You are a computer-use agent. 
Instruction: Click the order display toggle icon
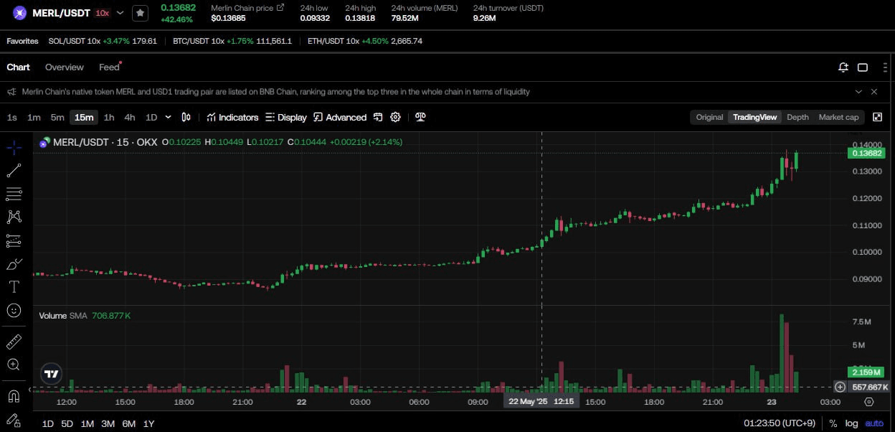tap(378, 117)
